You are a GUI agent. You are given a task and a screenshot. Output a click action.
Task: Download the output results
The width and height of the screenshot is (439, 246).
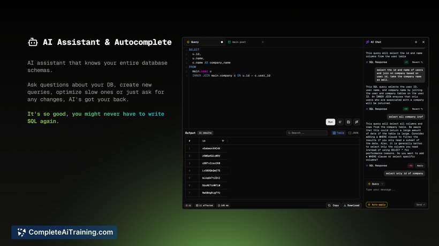351,205
